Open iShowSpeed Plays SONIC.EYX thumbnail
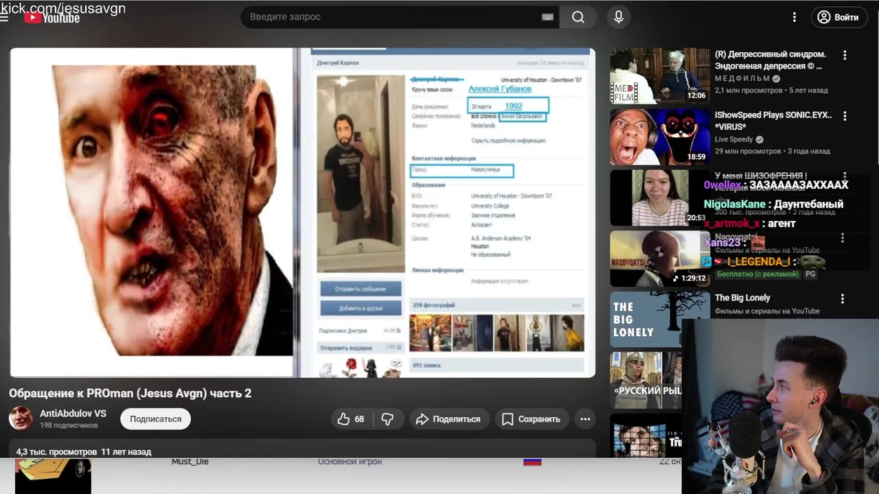Viewport: 879px width, 494px height. pos(660,137)
